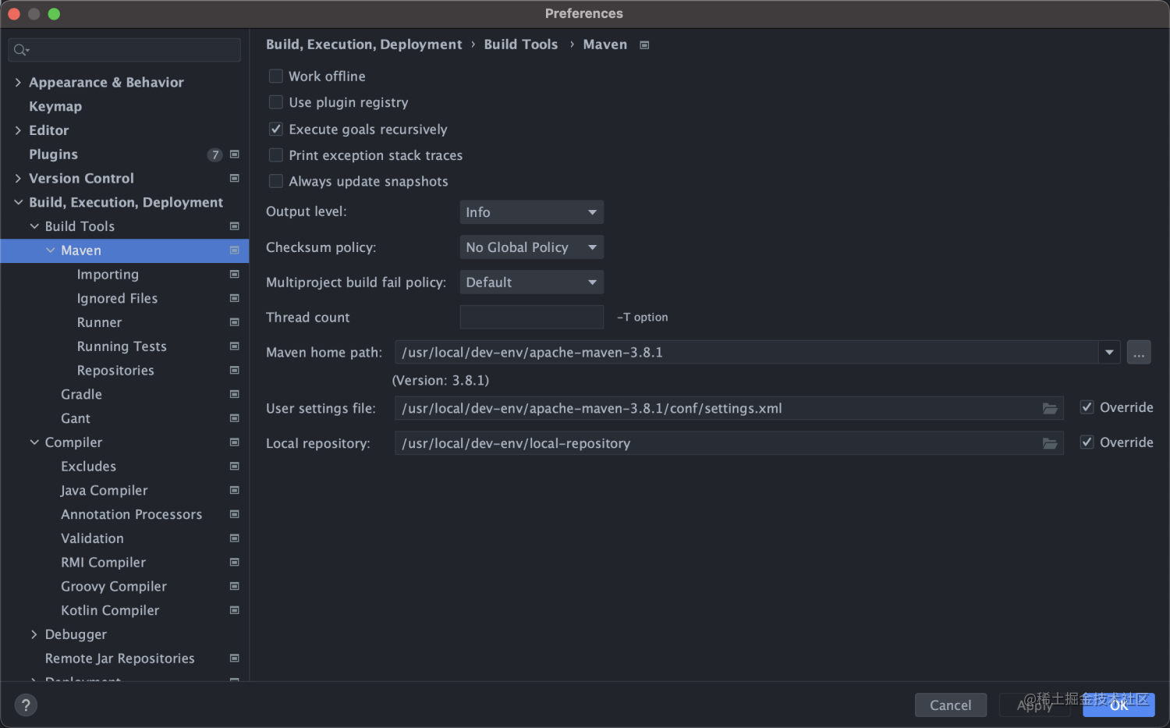Click Build Tools in the breadcrumb
The width and height of the screenshot is (1170, 728).
pos(520,44)
